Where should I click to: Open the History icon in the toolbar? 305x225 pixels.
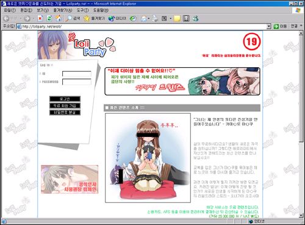click(x=133, y=18)
